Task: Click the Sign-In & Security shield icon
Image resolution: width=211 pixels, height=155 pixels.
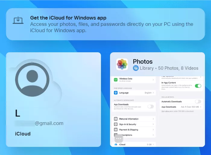Action: pos(115,124)
